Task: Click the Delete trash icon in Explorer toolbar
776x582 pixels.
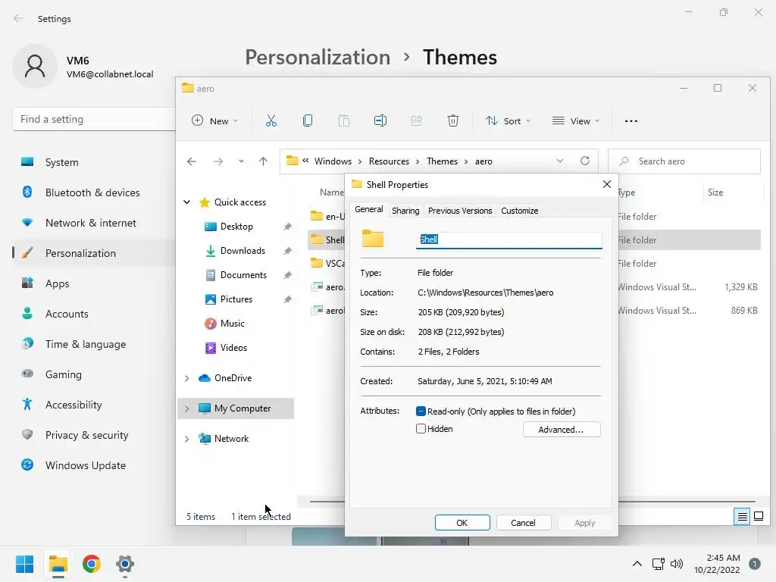Action: click(x=453, y=120)
